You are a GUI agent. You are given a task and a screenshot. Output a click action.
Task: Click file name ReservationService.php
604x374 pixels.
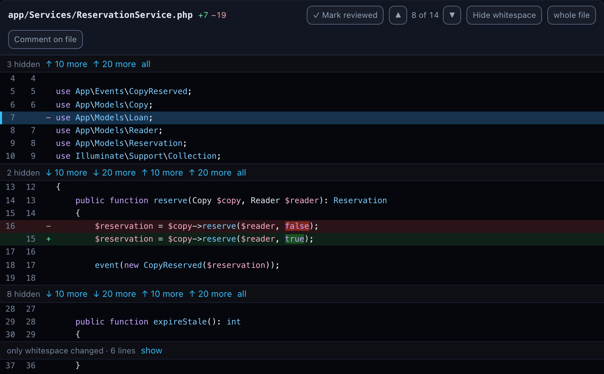pyautogui.click(x=100, y=15)
